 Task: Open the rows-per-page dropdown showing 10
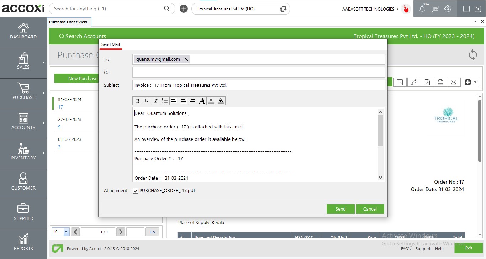point(66,232)
